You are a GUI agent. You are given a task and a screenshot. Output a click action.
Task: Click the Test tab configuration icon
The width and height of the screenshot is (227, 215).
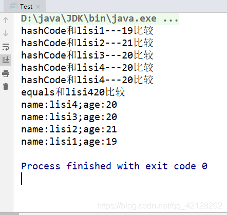click(13, 7)
